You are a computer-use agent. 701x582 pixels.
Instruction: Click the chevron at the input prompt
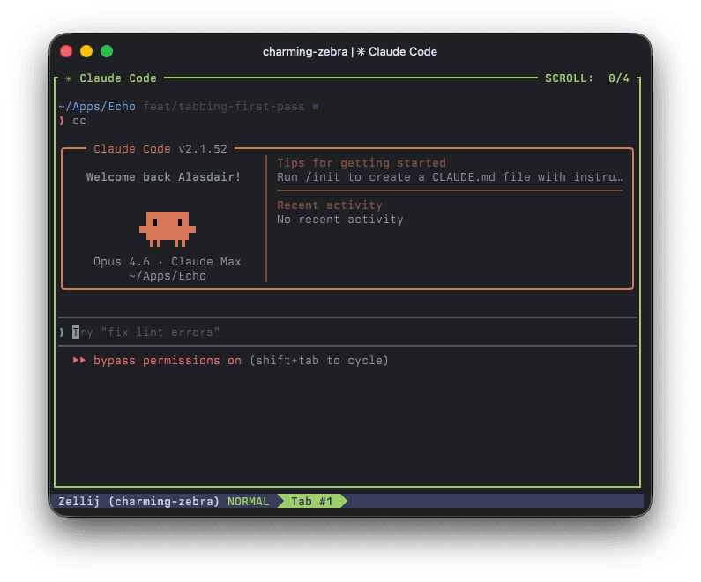click(62, 332)
